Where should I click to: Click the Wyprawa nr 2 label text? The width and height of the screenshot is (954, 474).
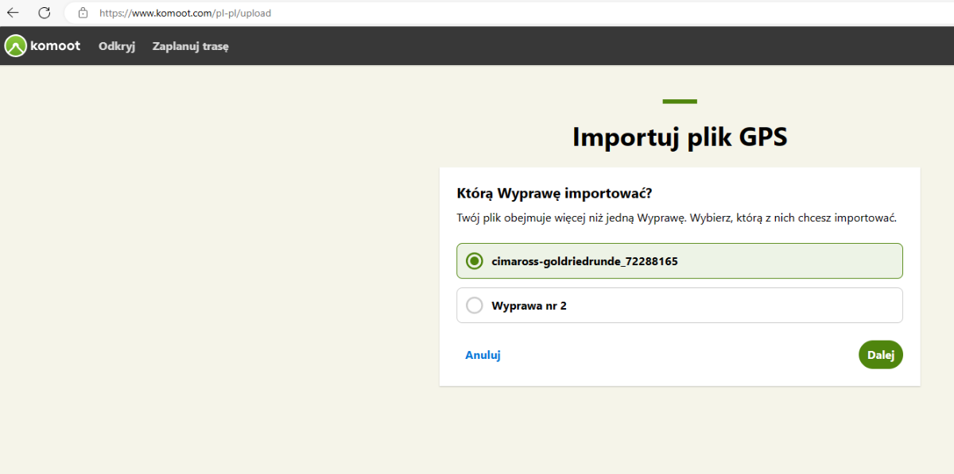coord(529,305)
